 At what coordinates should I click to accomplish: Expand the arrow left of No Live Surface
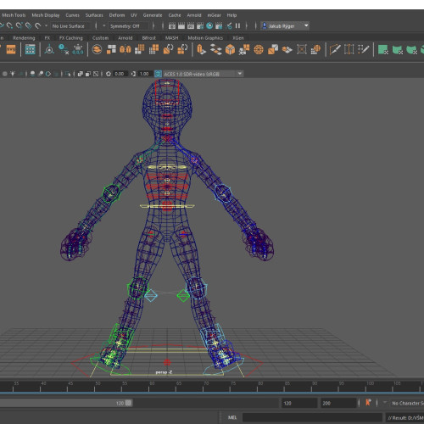pos(46,26)
